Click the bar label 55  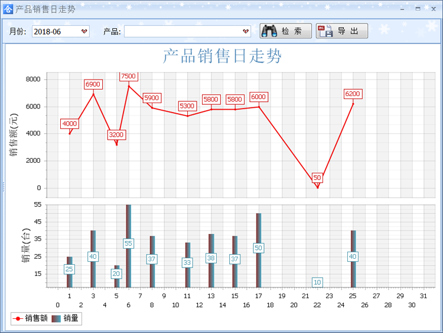click(128, 243)
